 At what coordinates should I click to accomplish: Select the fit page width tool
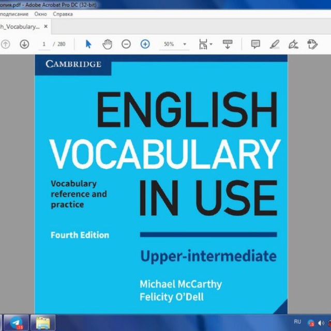(x=203, y=44)
